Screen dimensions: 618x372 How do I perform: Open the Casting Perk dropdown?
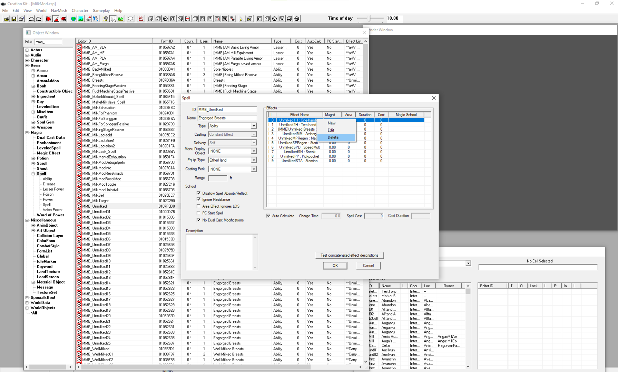pyautogui.click(x=254, y=169)
